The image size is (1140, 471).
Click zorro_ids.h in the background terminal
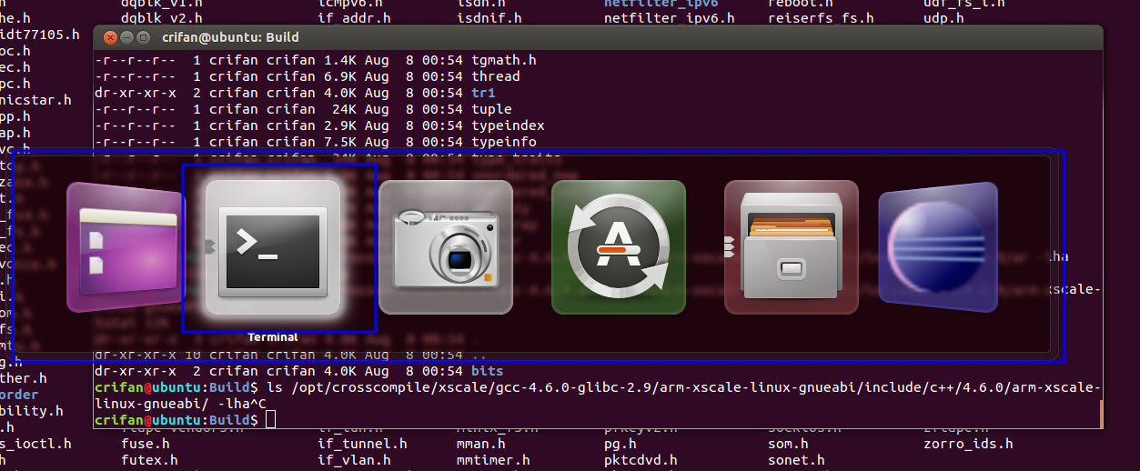coord(968,444)
